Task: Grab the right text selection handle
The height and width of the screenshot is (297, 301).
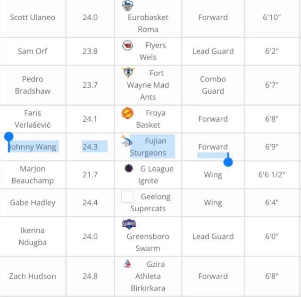Action: 228,162
